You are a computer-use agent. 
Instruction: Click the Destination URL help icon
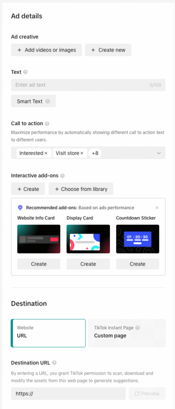pos(54,363)
